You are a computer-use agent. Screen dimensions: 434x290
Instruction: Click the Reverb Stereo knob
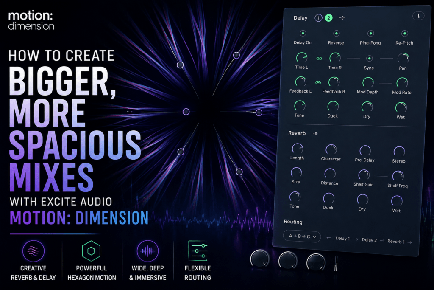pyautogui.click(x=399, y=152)
